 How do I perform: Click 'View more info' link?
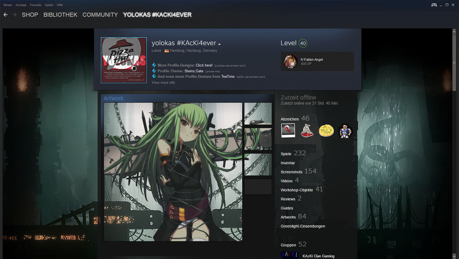(163, 83)
